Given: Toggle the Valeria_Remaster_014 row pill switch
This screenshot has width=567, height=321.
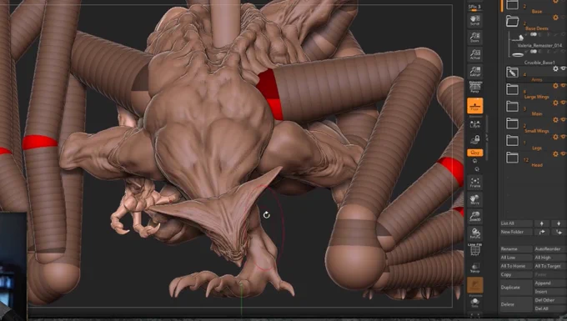Looking at the screenshot, I should coord(533,34).
